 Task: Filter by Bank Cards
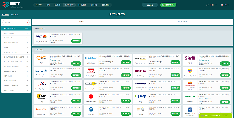(16, 33)
